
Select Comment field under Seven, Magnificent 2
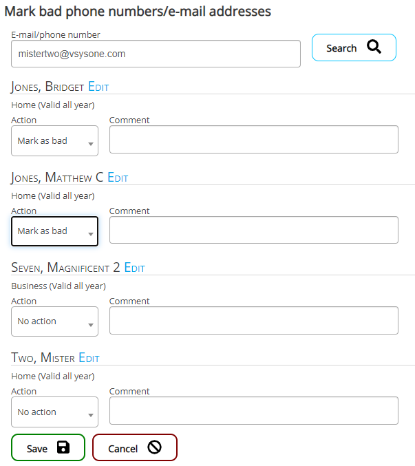coord(253,320)
